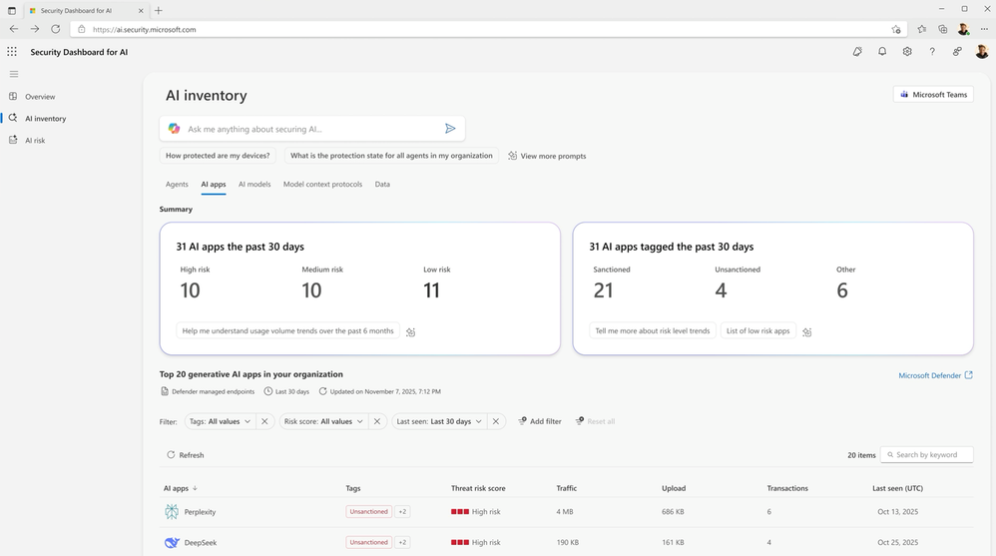Click the Refresh icon above the table
996x556 pixels.
click(x=172, y=455)
